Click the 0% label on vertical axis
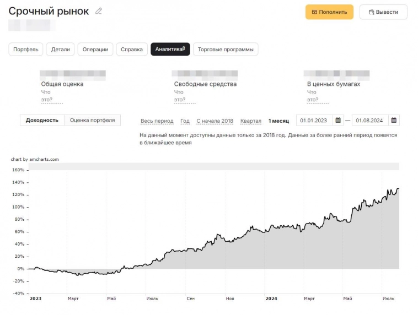 pos(21,269)
